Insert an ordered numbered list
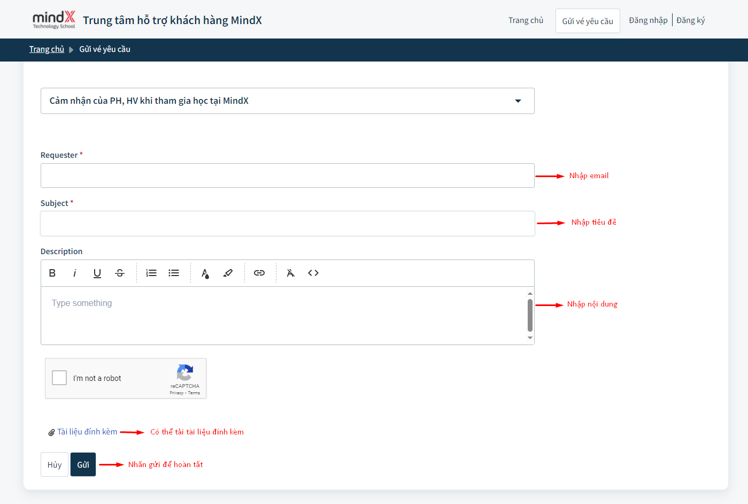This screenshot has height=504, width=748. (151, 273)
